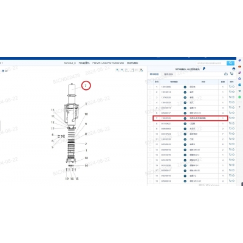
Task: Tick the checkbox for row 13
Action: click(x=150, y=149)
